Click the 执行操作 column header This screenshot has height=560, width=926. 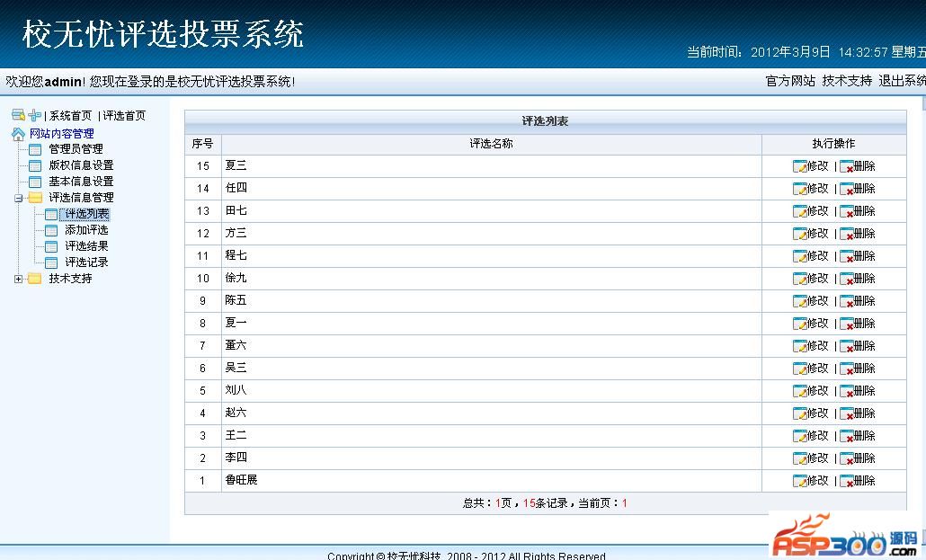(x=834, y=144)
